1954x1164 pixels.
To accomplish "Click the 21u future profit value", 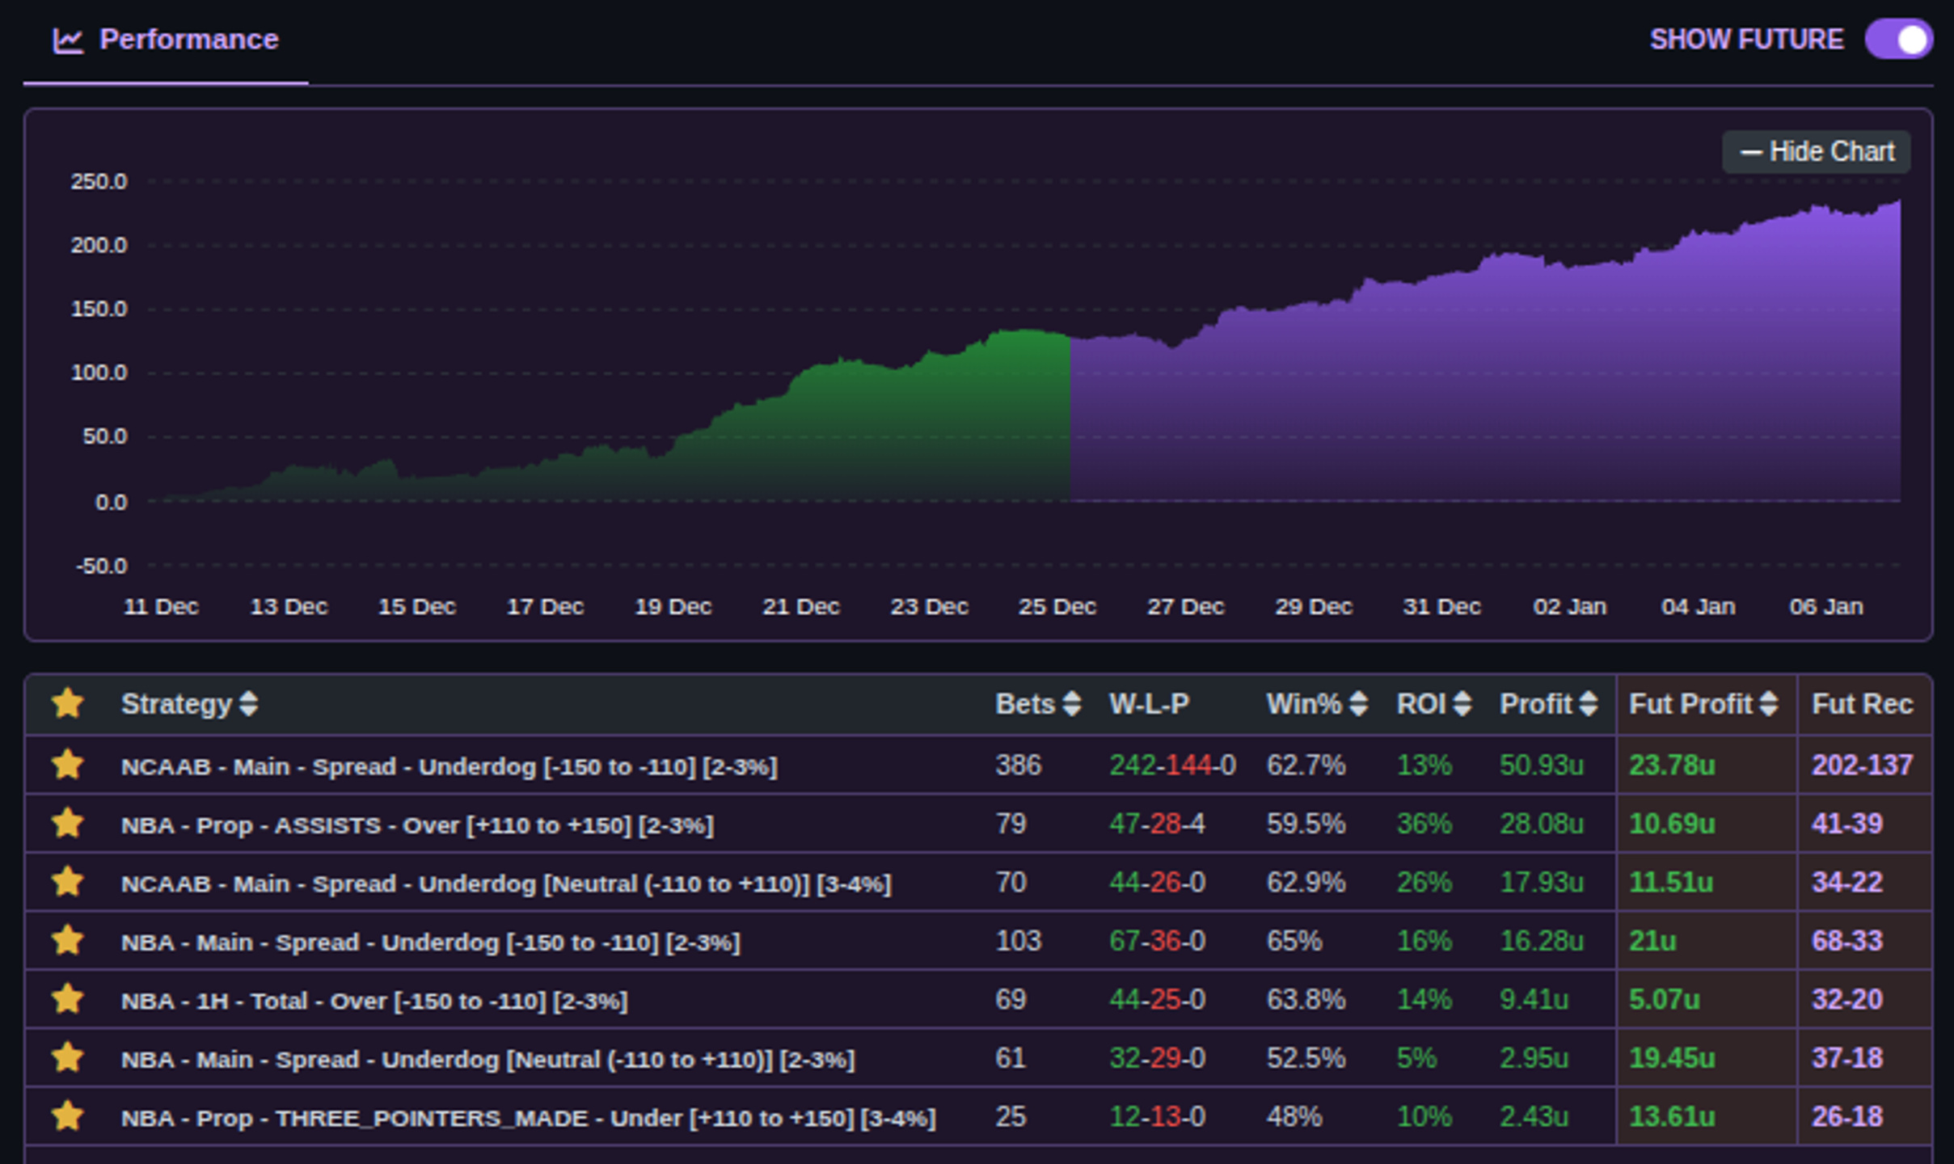I will [1652, 941].
